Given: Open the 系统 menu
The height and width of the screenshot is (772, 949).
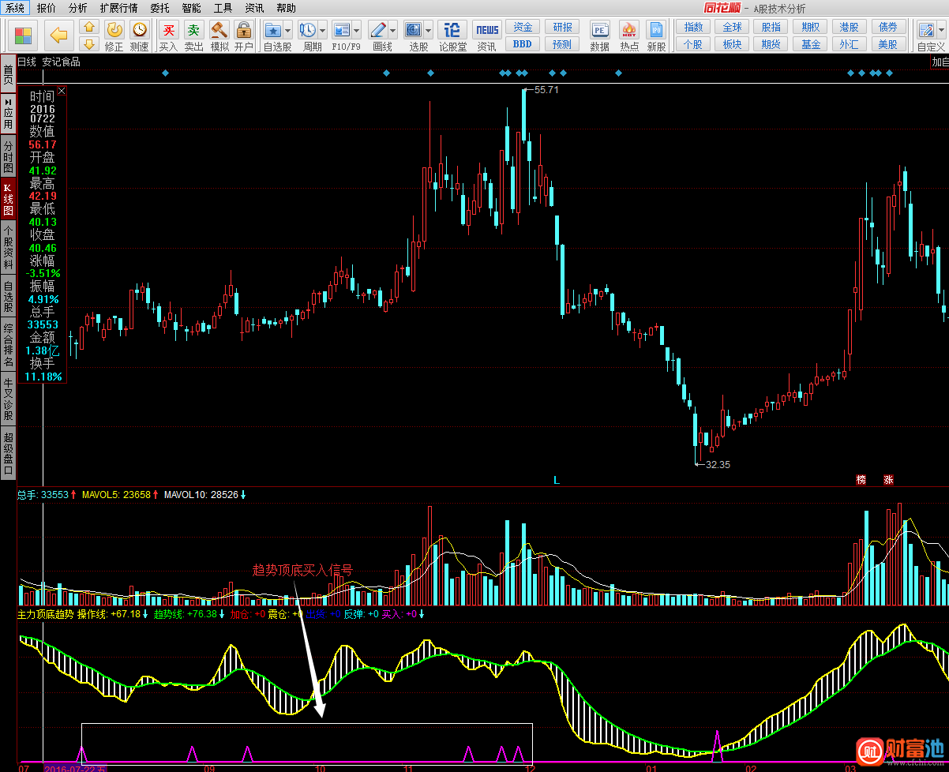Looking at the screenshot, I should pyautogui.click(x=15, y=8).
